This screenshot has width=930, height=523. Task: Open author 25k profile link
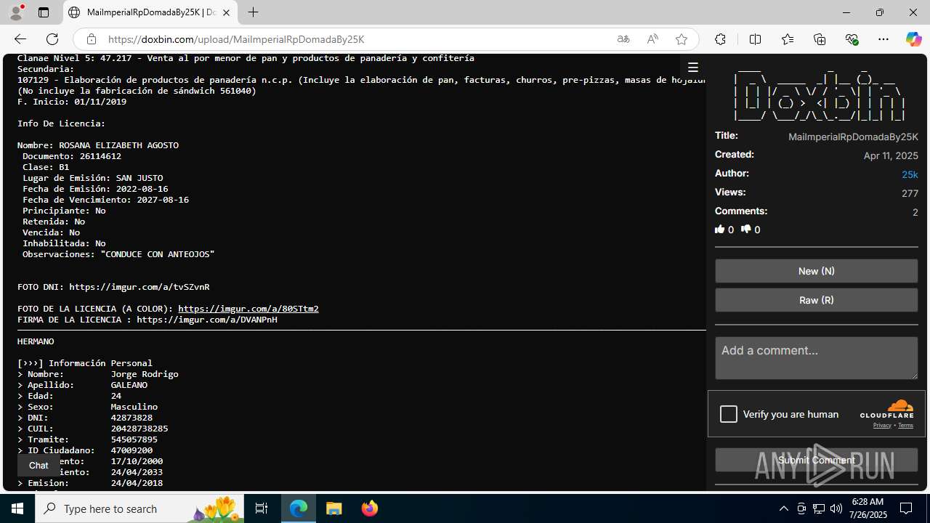click(910, 174)
